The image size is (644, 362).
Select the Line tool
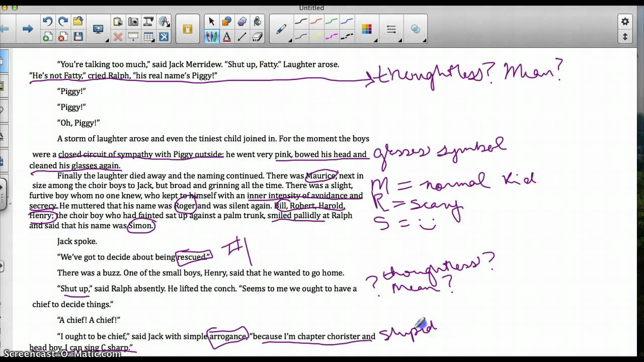click(242, 36)
